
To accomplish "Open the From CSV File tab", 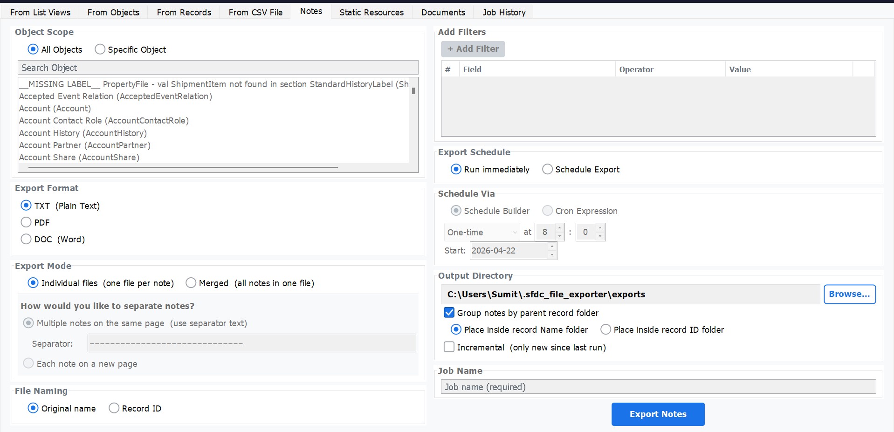I will pyautogui.click(x=254, y=12).
